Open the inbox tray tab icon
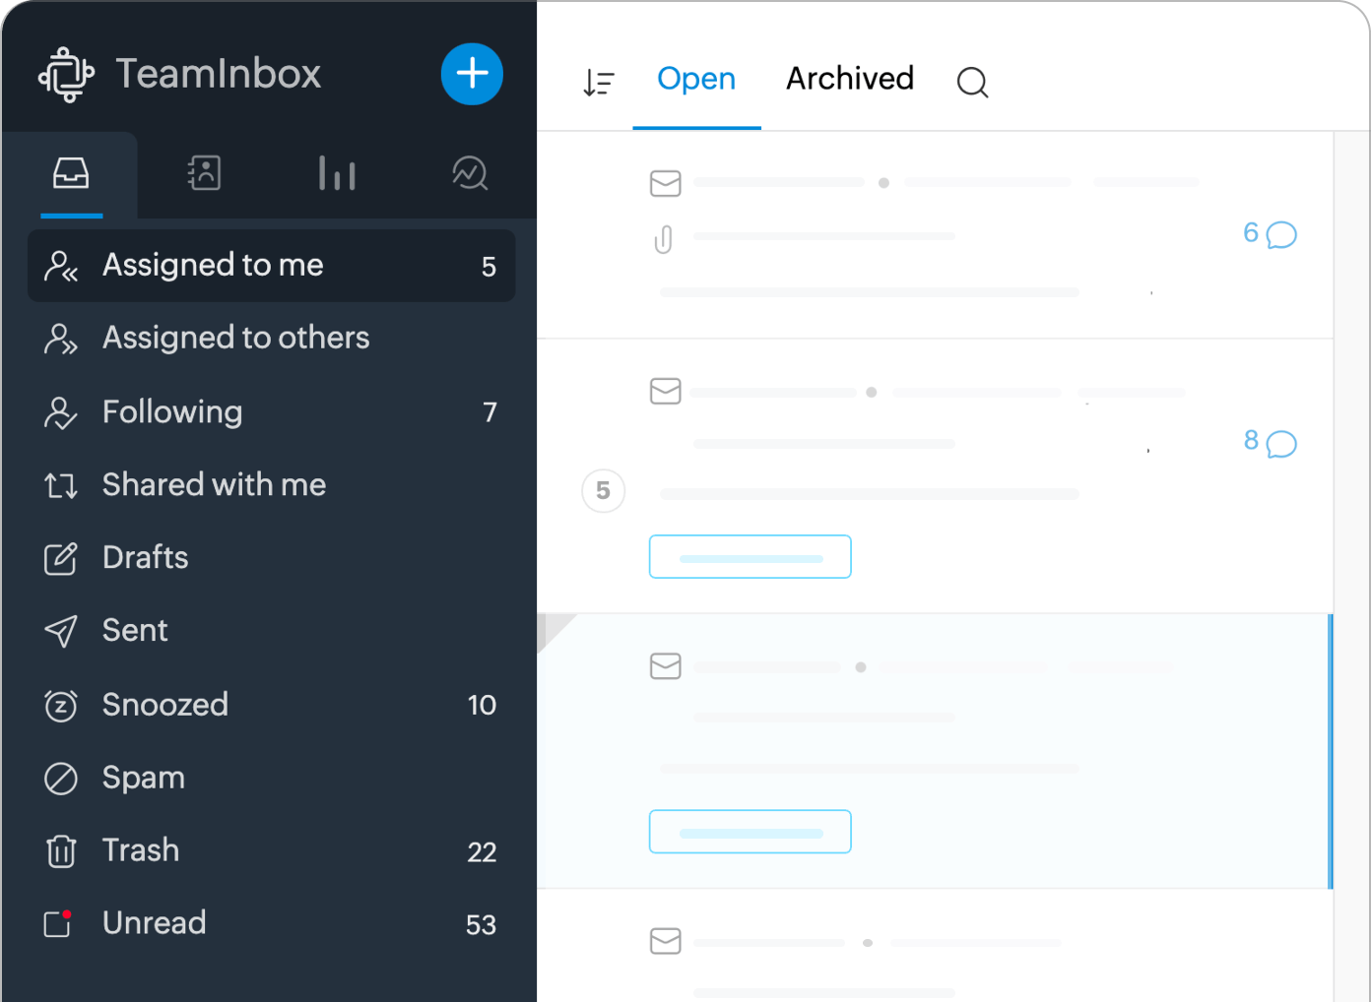 (71, 174)
